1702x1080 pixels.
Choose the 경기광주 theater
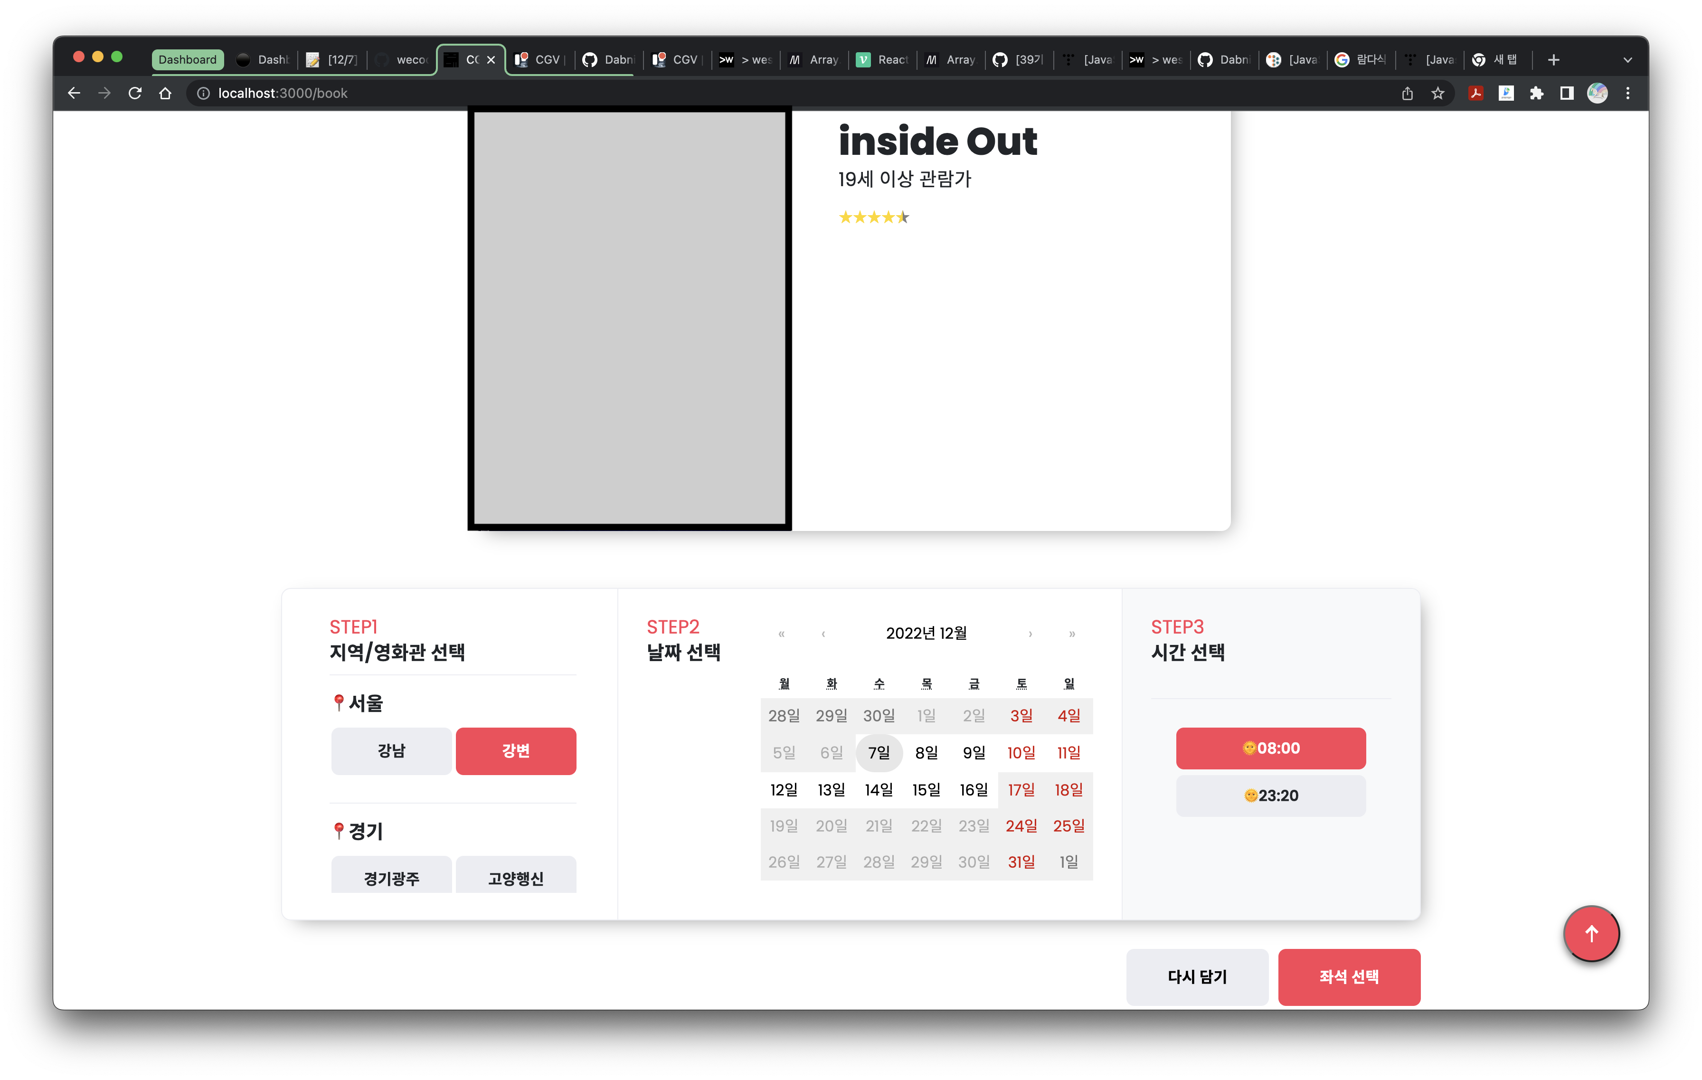pyautogui.click(x=391, y=877)
